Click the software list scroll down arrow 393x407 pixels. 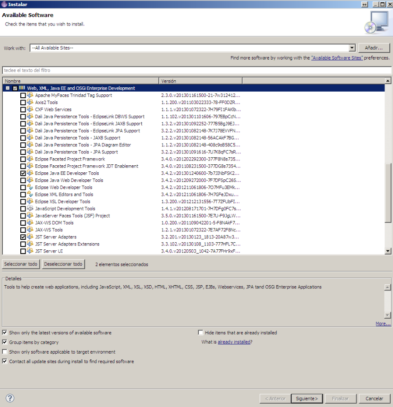tap(388, 251)
